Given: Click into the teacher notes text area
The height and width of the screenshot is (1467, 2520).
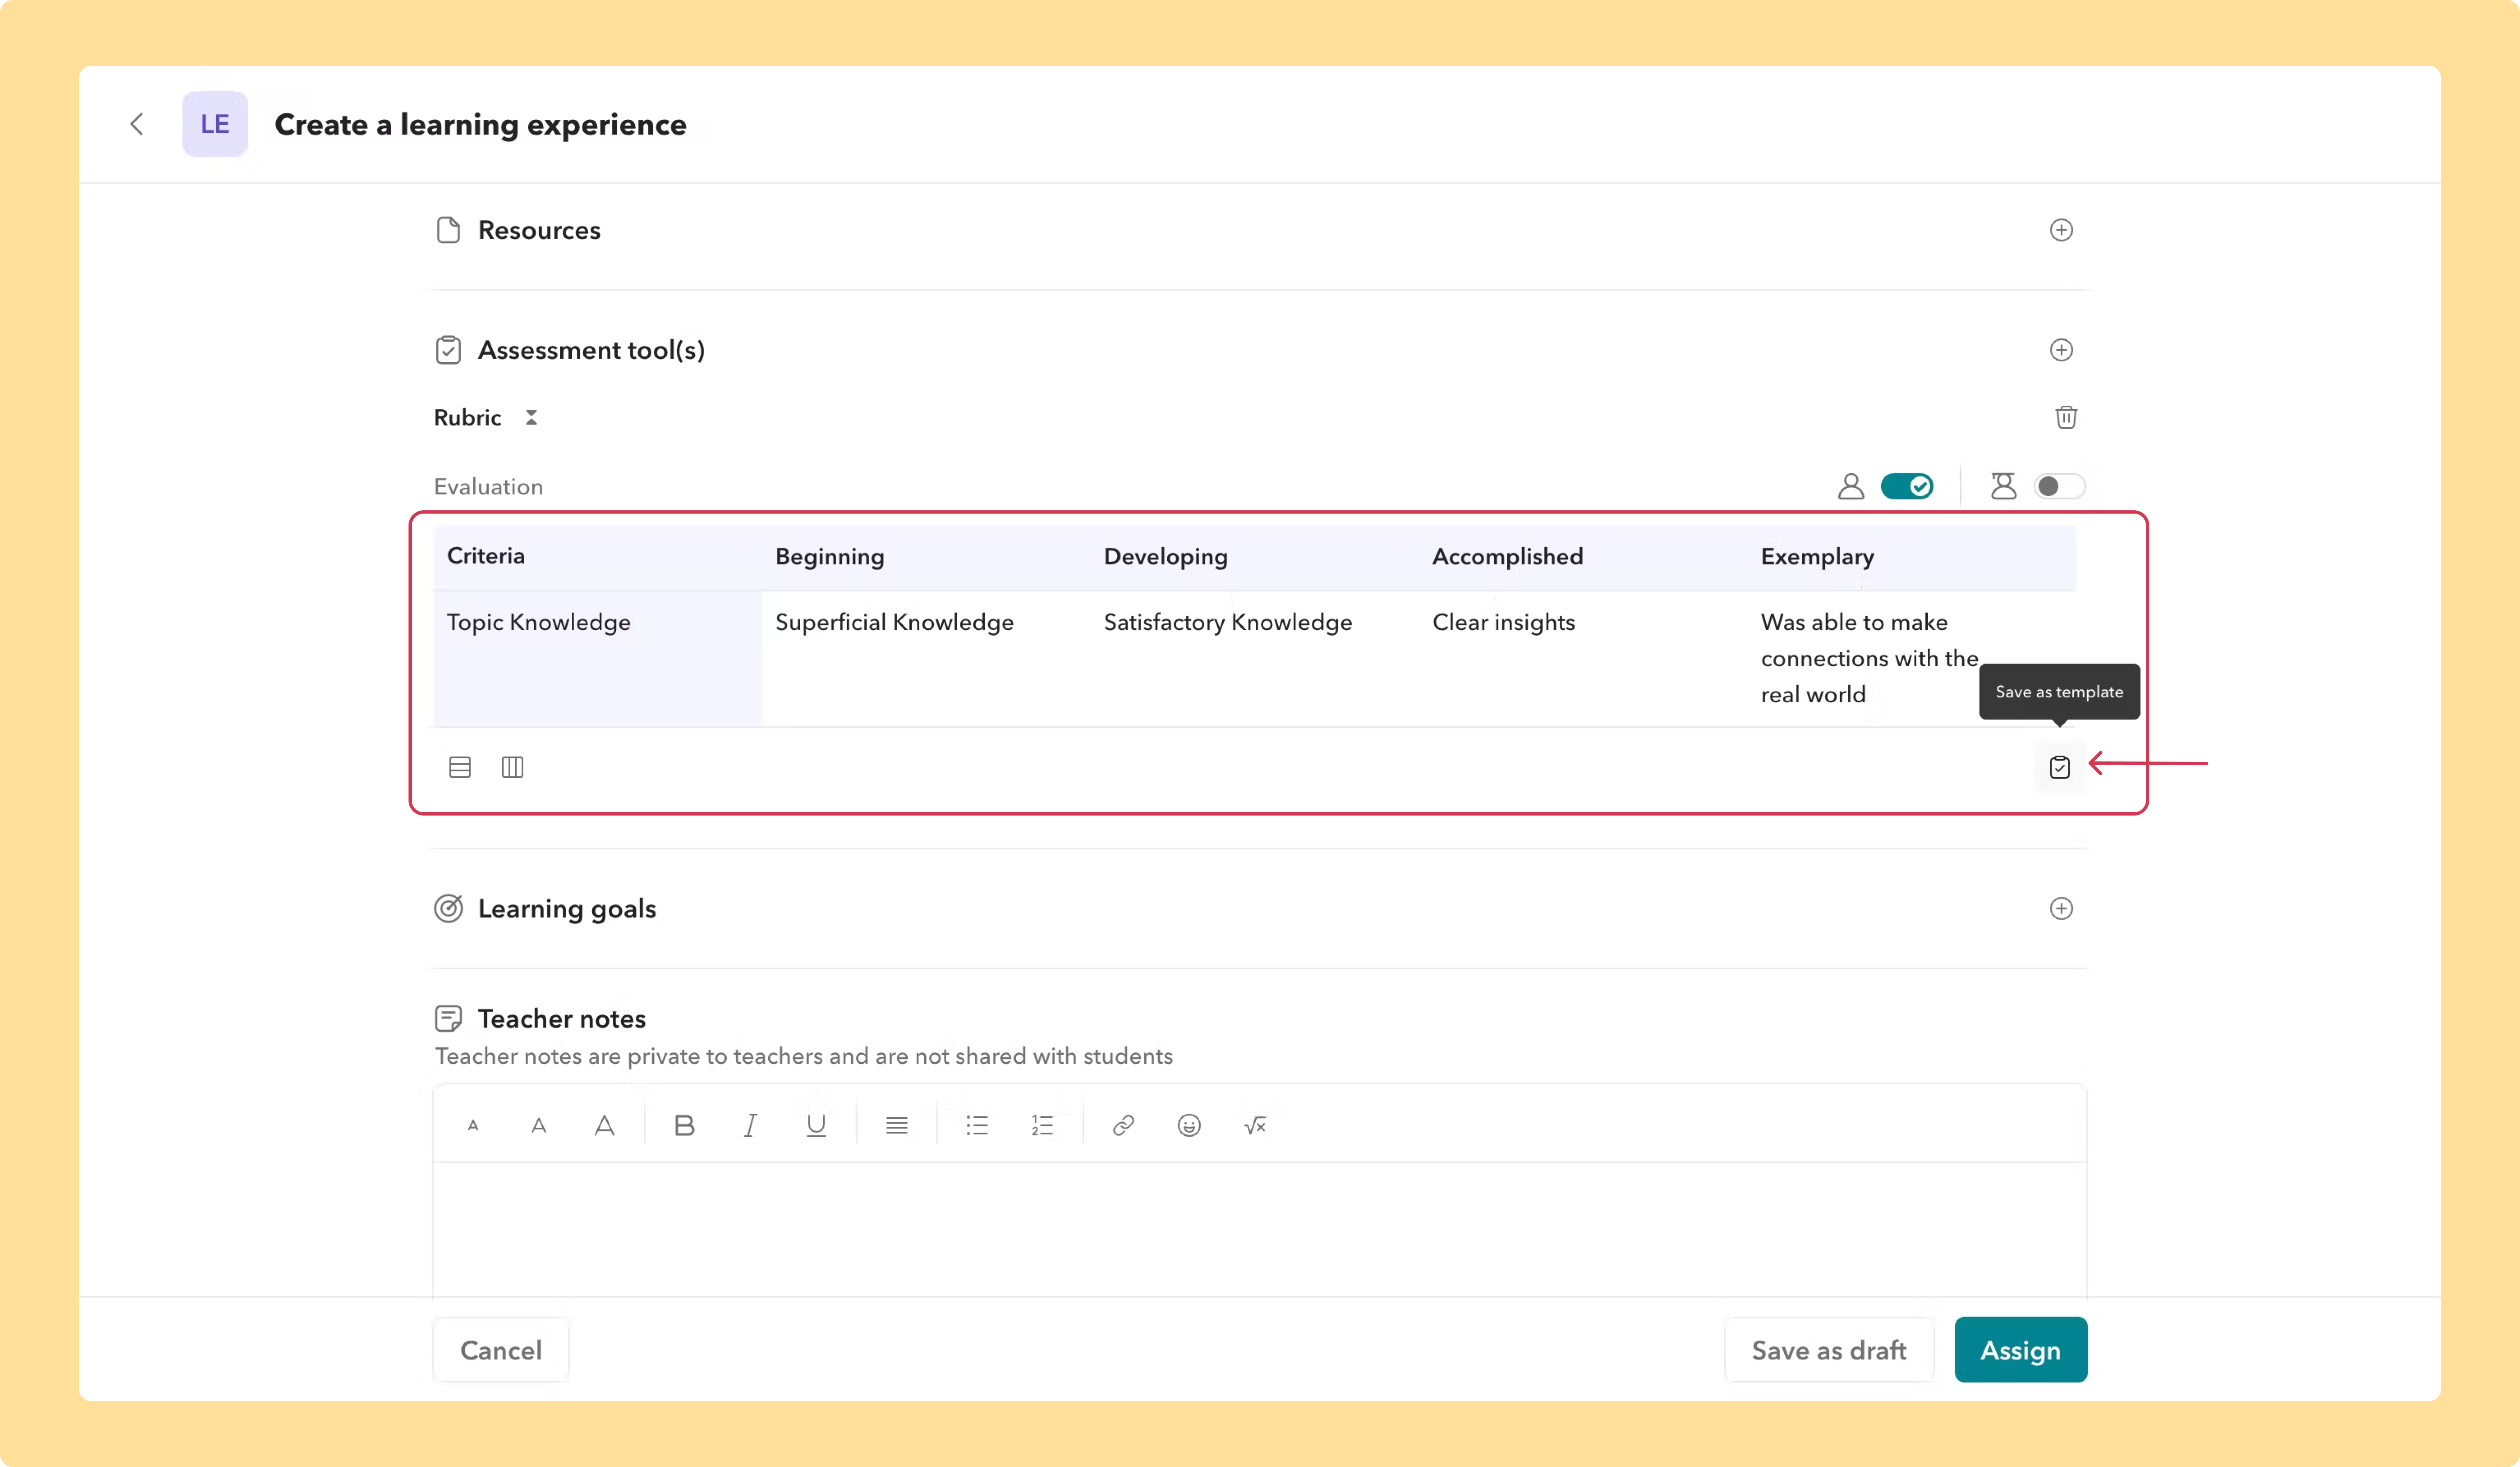Looking at the screenshot, I should [1260, 1229].
